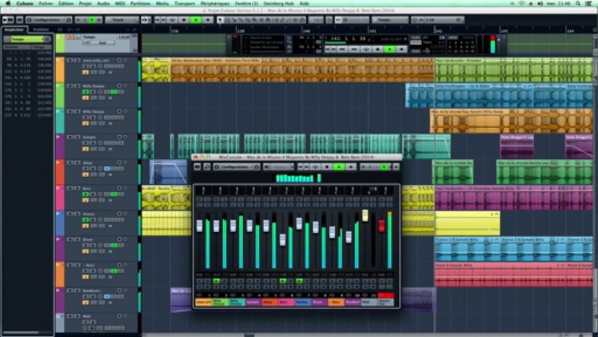The image size is (598, 337).
Task: Toggle Cycle in the main project toolbar
Action: coord(173,20)
